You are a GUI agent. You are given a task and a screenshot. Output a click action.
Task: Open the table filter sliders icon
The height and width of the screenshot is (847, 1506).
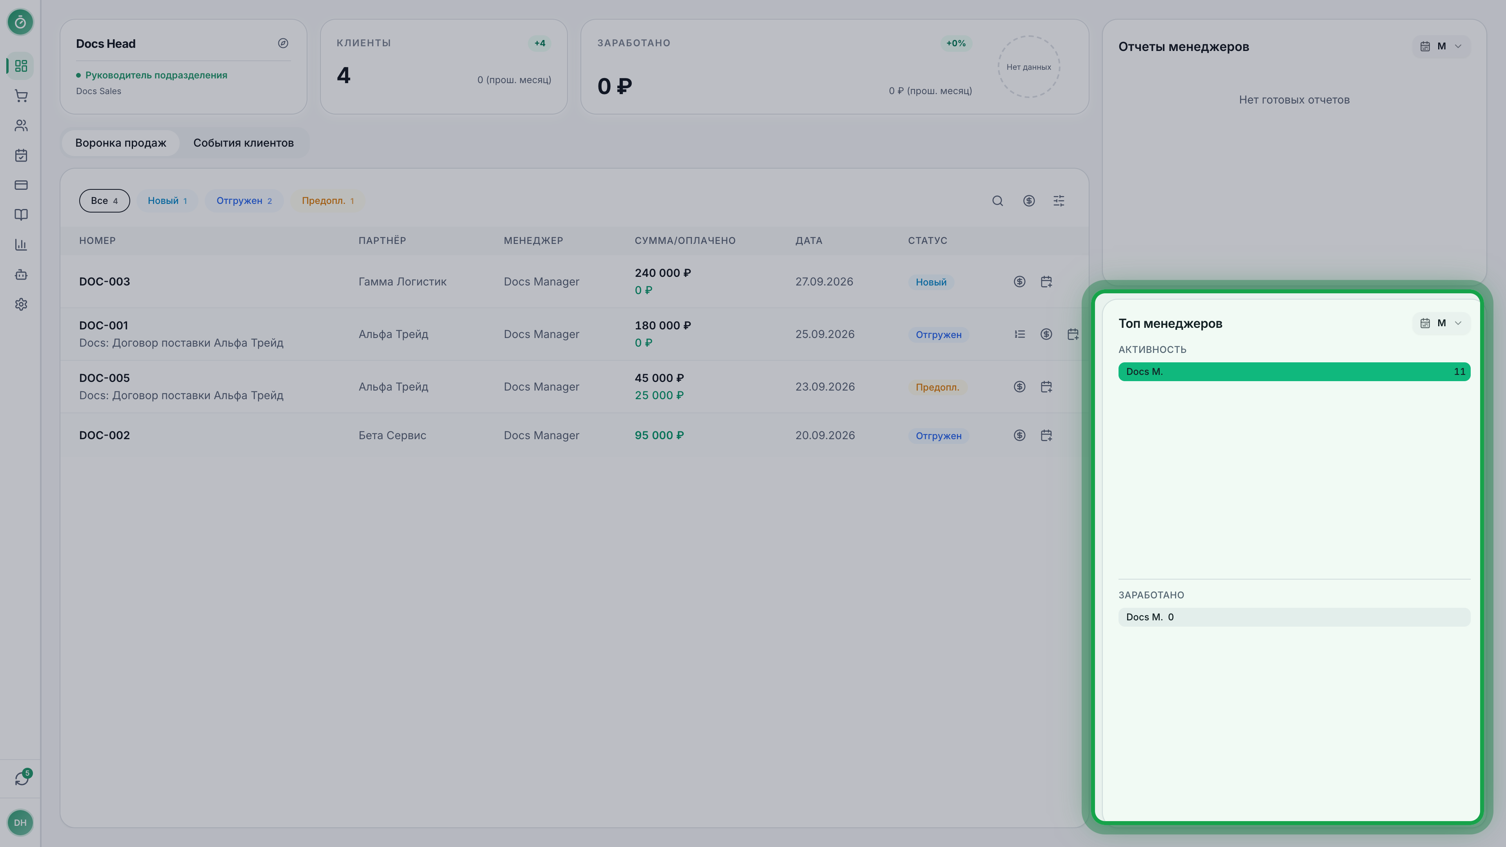pos(1059,201)
